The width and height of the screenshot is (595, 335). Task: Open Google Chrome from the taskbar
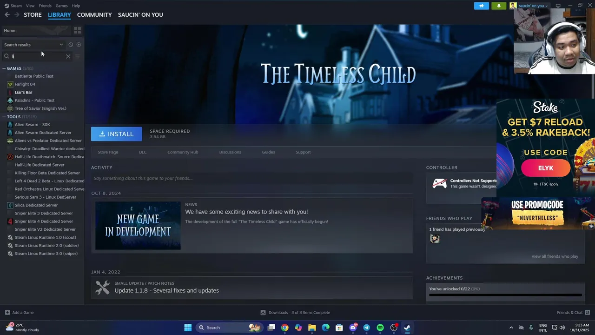coord(285,328)
